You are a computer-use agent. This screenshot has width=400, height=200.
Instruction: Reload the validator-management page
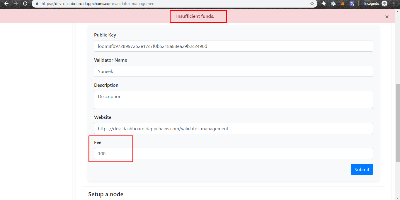[25, 4]
